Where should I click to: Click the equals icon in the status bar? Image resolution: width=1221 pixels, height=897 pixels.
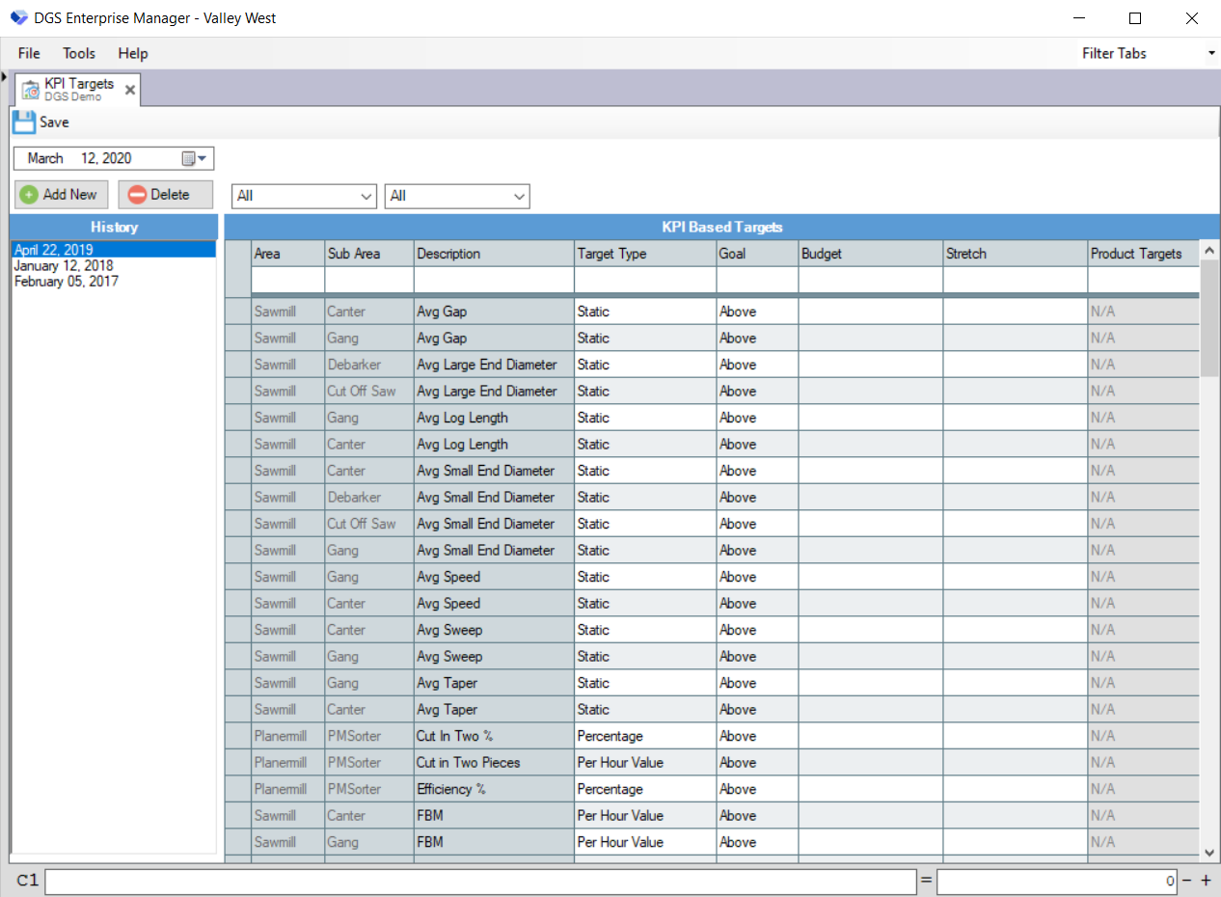point(926,881)
